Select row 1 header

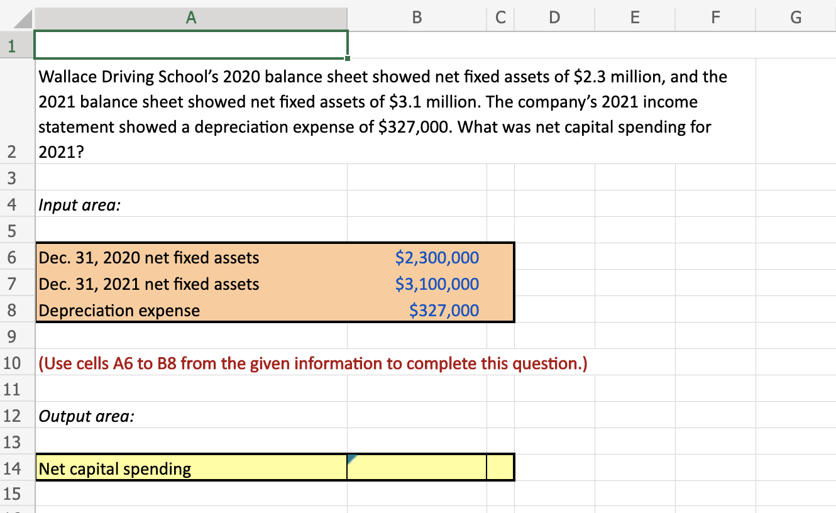pyautogui.click(x=16, y=45)
